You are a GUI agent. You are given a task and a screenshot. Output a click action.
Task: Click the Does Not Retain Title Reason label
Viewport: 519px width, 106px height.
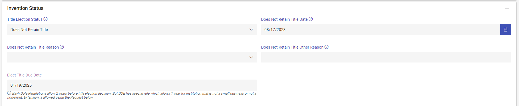pyautogui.click(x=33, y=47)
